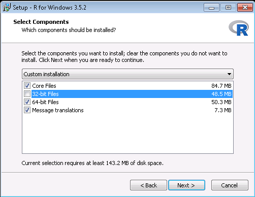The width and height of the screenshot is (255, 197).
Task: Close the setup window
Action: tap(245, 8)
